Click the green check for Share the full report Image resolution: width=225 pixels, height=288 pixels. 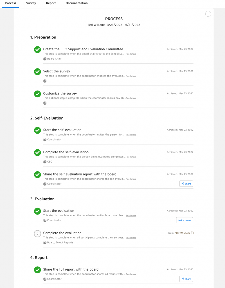[x=37, y=270]
